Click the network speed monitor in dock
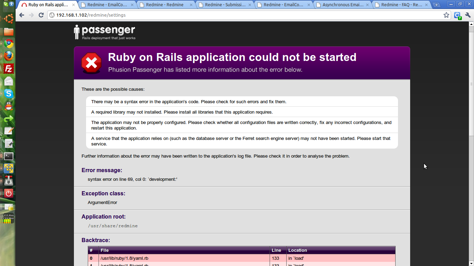The image size is (474, 266). pos(9,219)
